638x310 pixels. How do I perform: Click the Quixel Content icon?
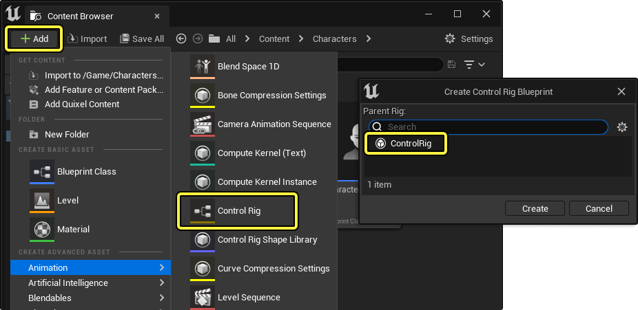[x=34, y=104]
